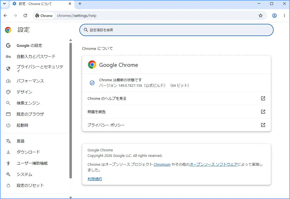
Task: Focus the address bar URL chrome://settings/help
Action: [x=77, y=16]
